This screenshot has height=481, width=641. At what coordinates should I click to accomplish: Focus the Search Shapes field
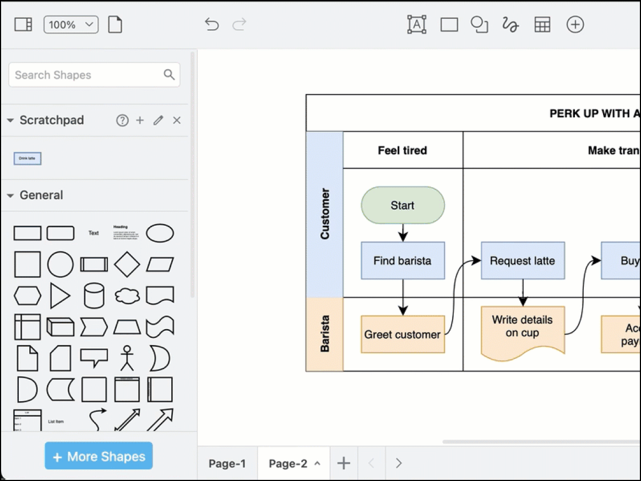pos(94,75)
